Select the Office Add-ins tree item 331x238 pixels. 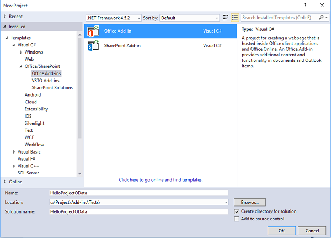46,73
